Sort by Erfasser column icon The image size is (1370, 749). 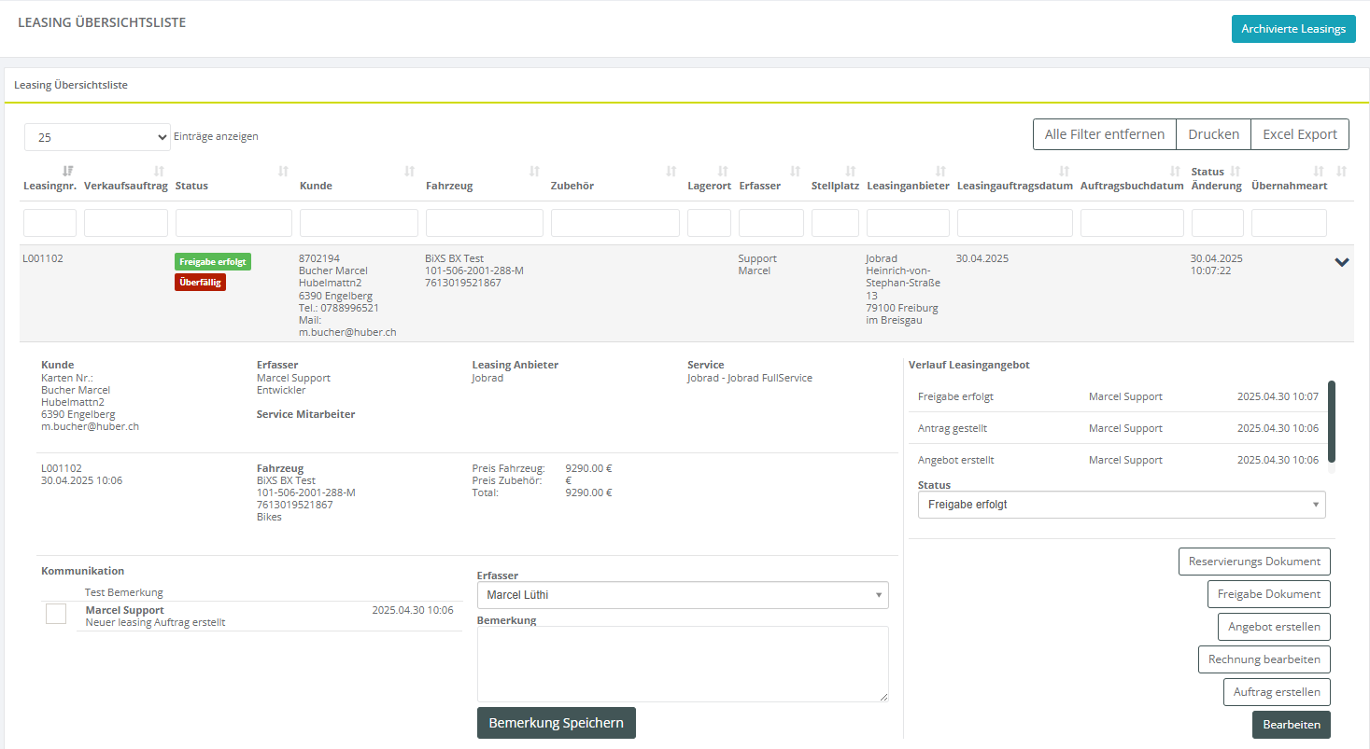795,172
